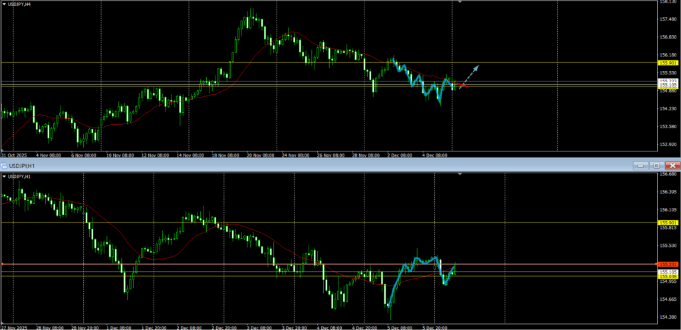Click the orange line's left endpoint marker
Image resolution: width=681 pixels, height=330 pixels.
(x=3, y=264)
